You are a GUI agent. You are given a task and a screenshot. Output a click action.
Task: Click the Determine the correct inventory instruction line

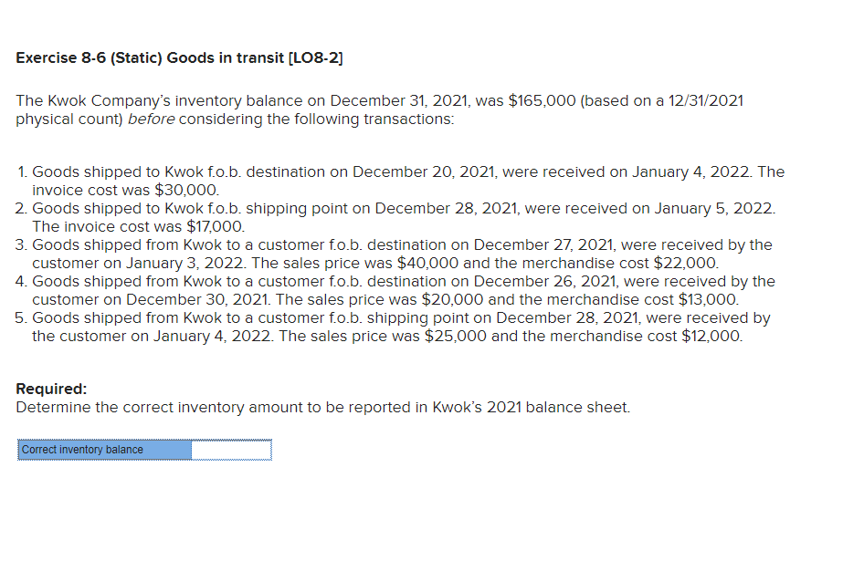[322, 407]
